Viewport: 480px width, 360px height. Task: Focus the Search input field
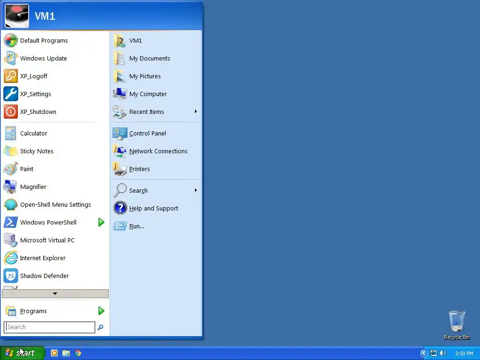49,327
